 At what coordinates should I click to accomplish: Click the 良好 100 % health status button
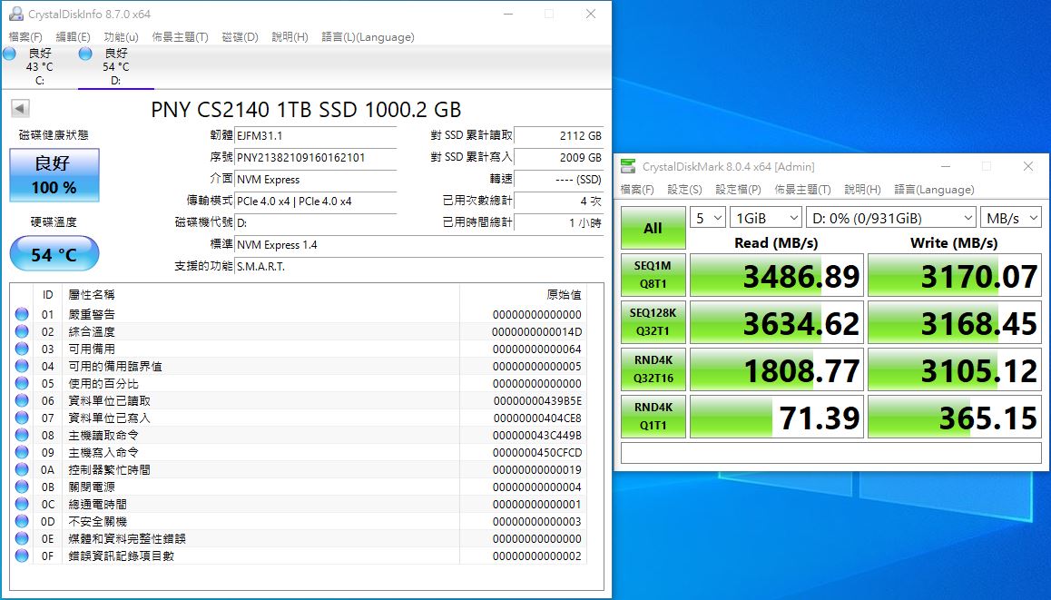pyautogui.click(x=54, y=175)
